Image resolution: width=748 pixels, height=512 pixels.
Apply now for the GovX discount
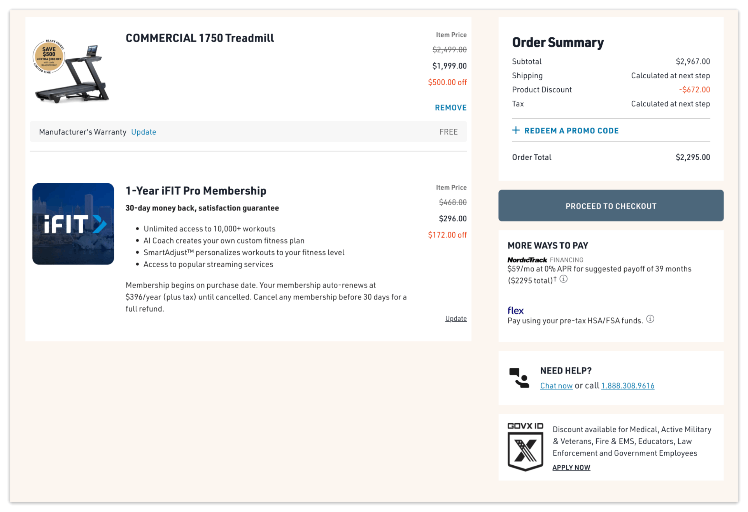[571, 467]
